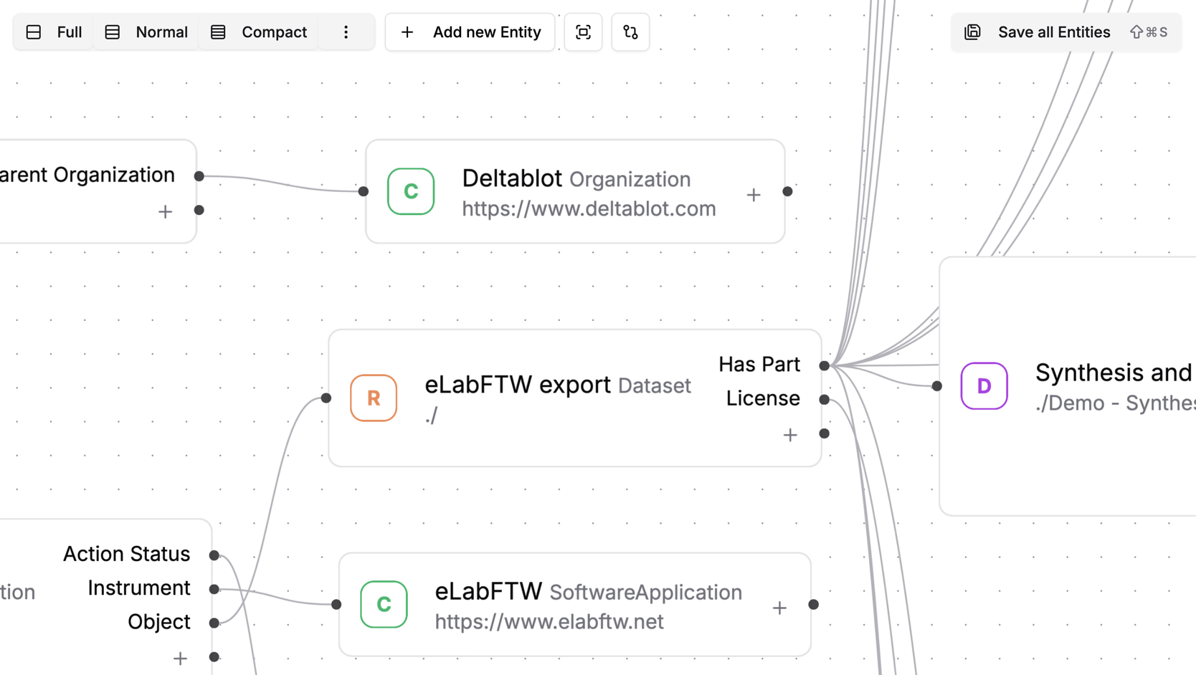
Task: Add a property below License on eLabFTW export
Action: [789, 435]
